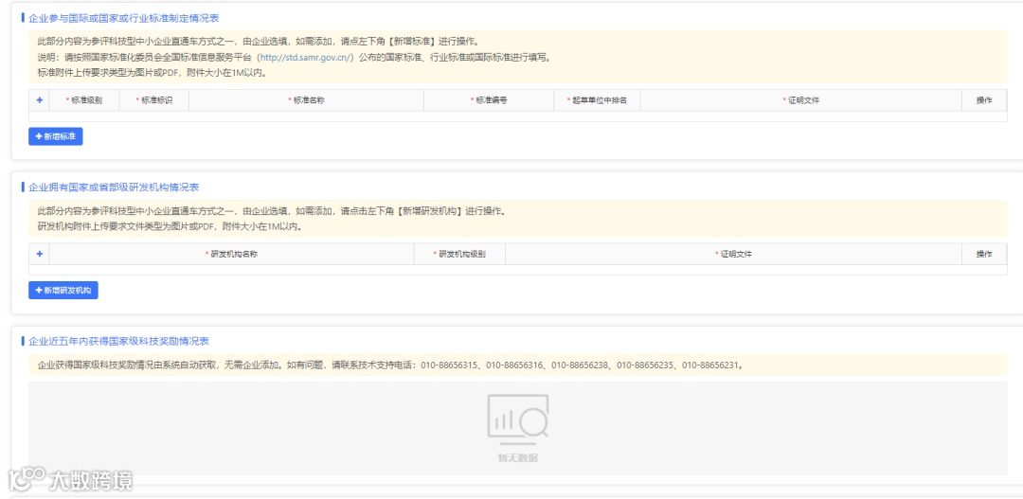Select the 研发机构级别 column header
This screenshot has width=1023, height=499.
click(460, 254)
